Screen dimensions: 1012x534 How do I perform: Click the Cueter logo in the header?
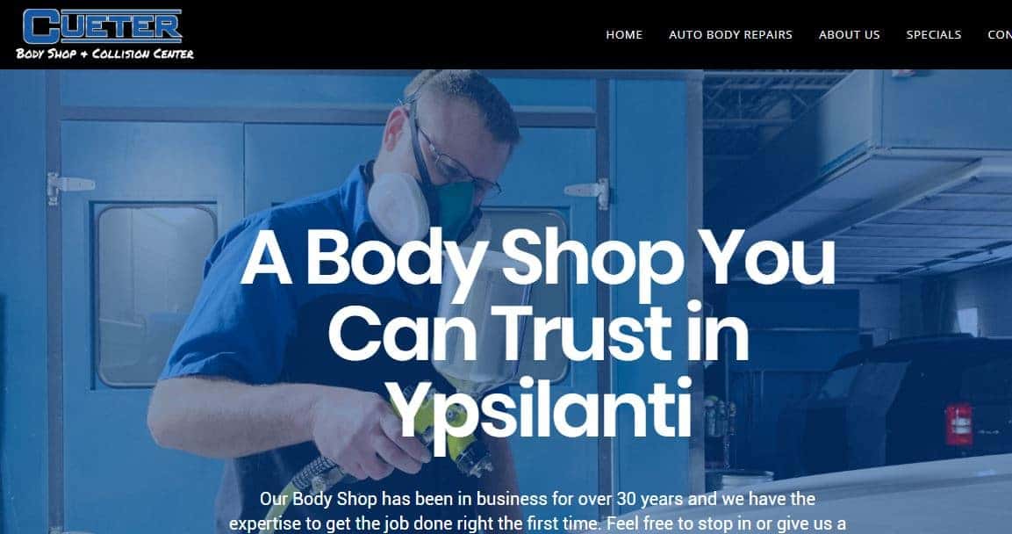[102, 26]
